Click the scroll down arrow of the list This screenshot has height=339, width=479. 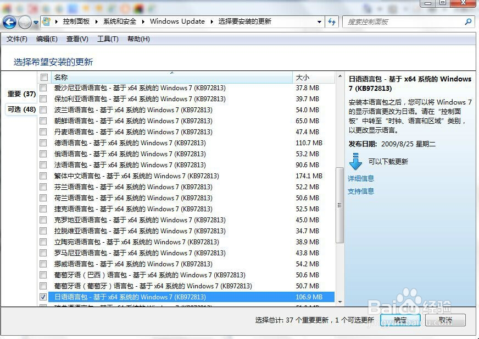point(339,302)
